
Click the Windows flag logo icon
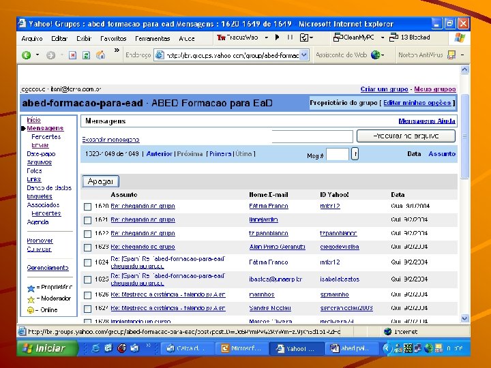click(460, 38)
